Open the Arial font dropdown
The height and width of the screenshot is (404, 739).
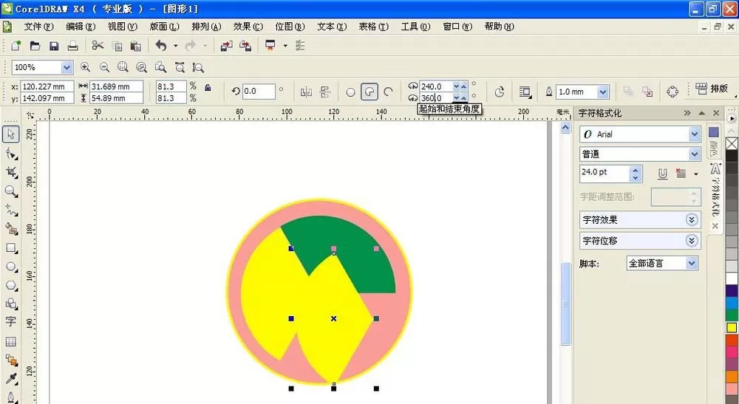coord(694,134)
